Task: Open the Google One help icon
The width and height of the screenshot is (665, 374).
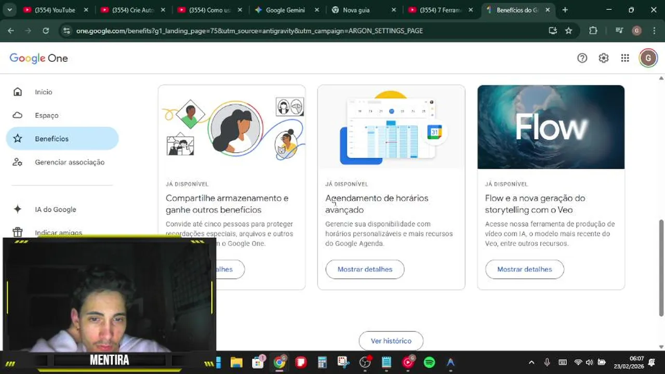Action: pyautogui.click(x=582, y=58)
